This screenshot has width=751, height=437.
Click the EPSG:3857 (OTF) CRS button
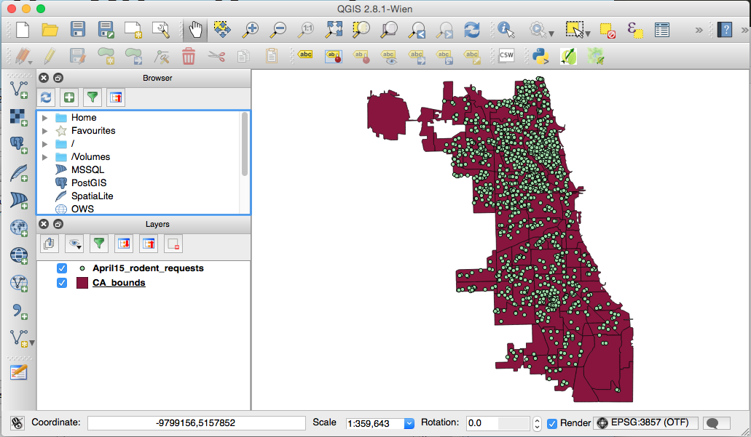coord(645,422)
